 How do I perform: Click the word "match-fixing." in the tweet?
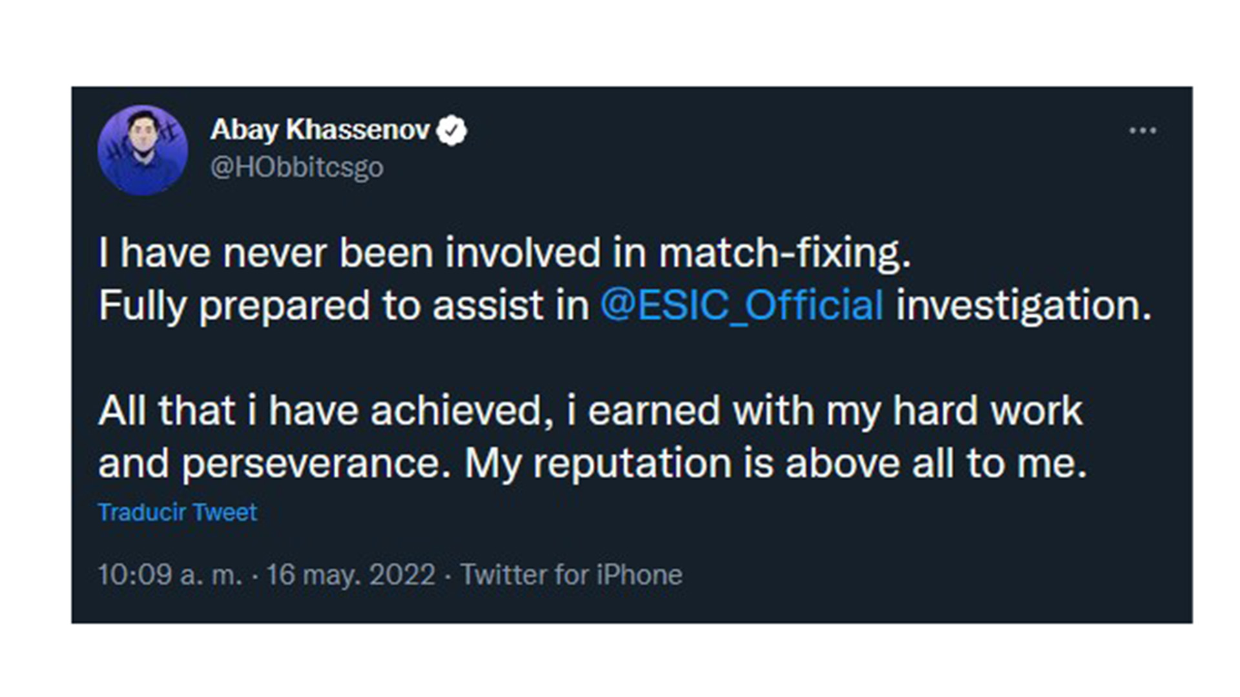785,252
